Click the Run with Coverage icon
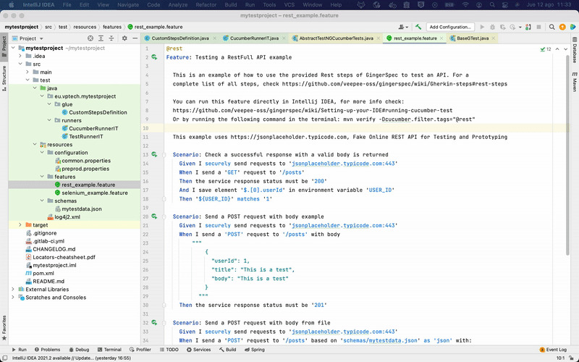Screen dimensions: 579x362 point(502,27)
